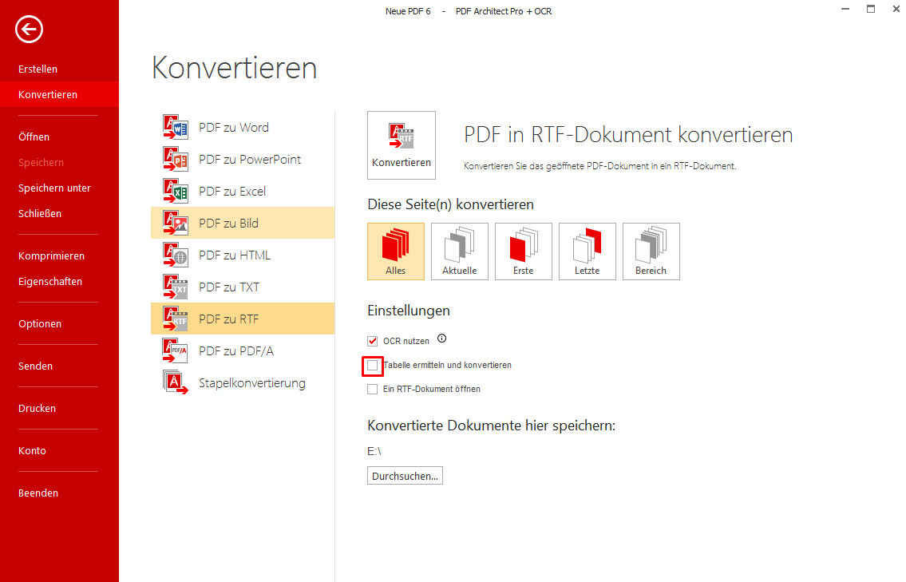Image resolution: width=906 pixels, height=582 pixels.
Task: Select the PDF zu TXT icon
Action: pos(176,287)
